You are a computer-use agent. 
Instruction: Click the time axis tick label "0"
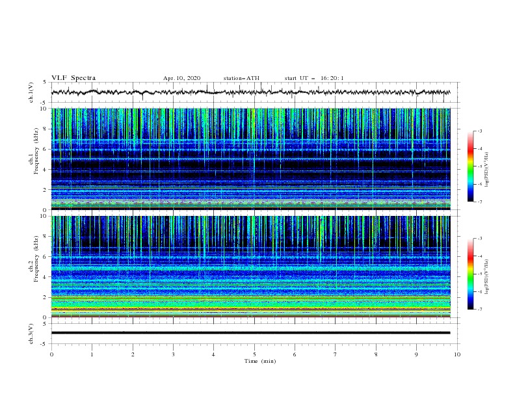[x=51, y=354]
